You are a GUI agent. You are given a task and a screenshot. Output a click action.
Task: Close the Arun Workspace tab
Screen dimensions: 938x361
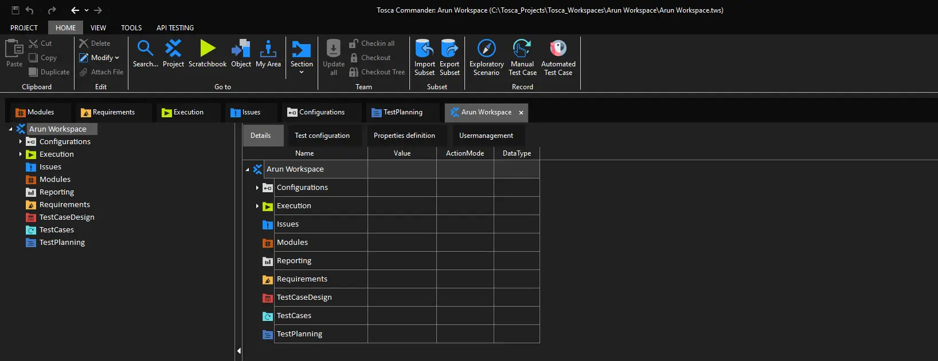pyautogui.click(x=521, y=113)
